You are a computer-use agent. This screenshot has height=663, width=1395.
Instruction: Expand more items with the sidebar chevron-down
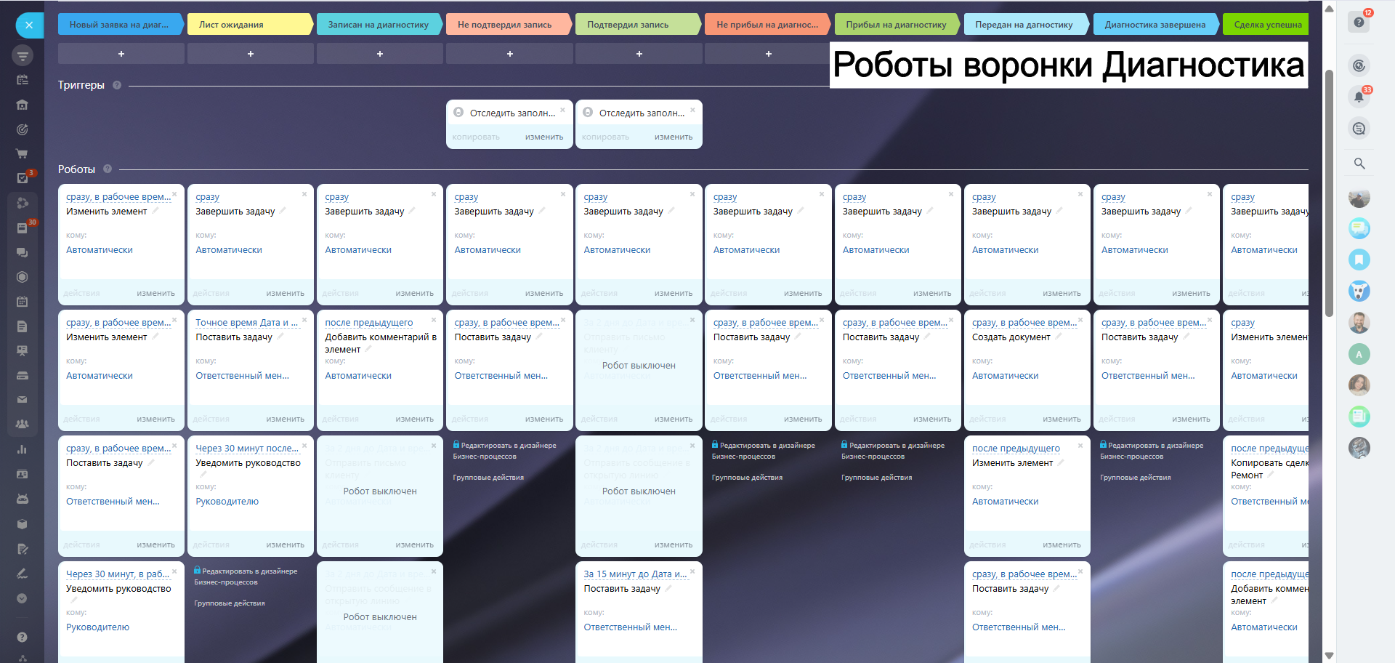pyautogui.click(x=23, y=598)
